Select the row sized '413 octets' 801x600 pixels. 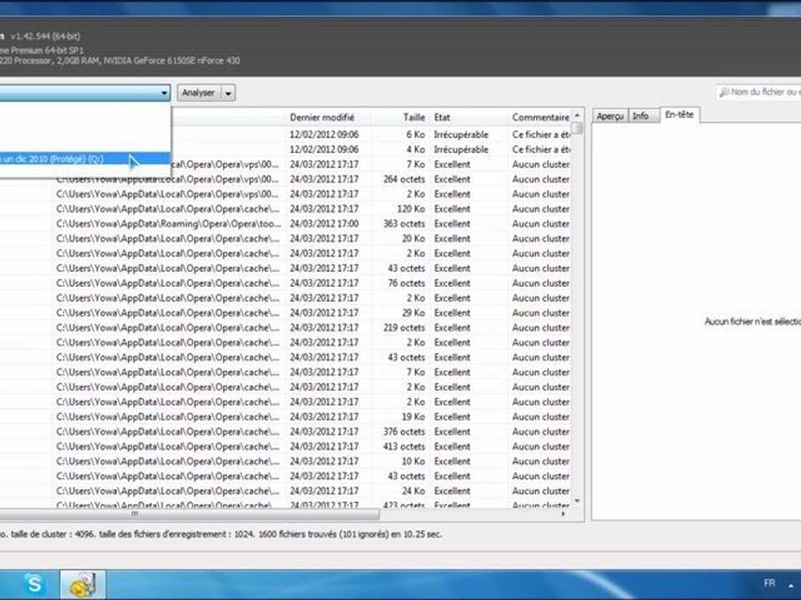click(285, 446)
